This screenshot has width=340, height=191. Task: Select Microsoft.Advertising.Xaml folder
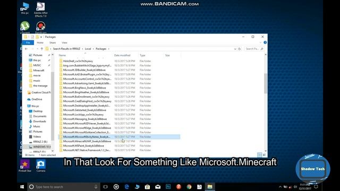click(x=87, y=83)
